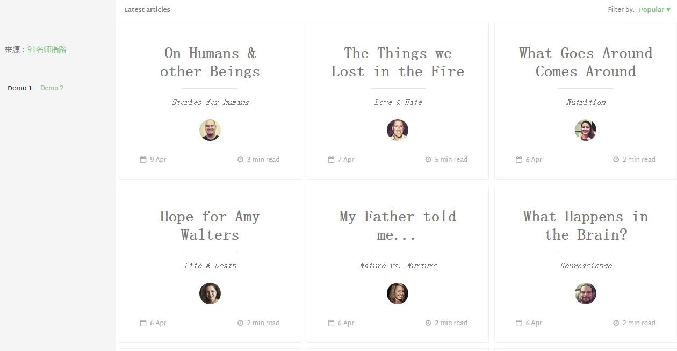Click the green arrow next to Popular

pyautogui.click(x=668, y=10)
